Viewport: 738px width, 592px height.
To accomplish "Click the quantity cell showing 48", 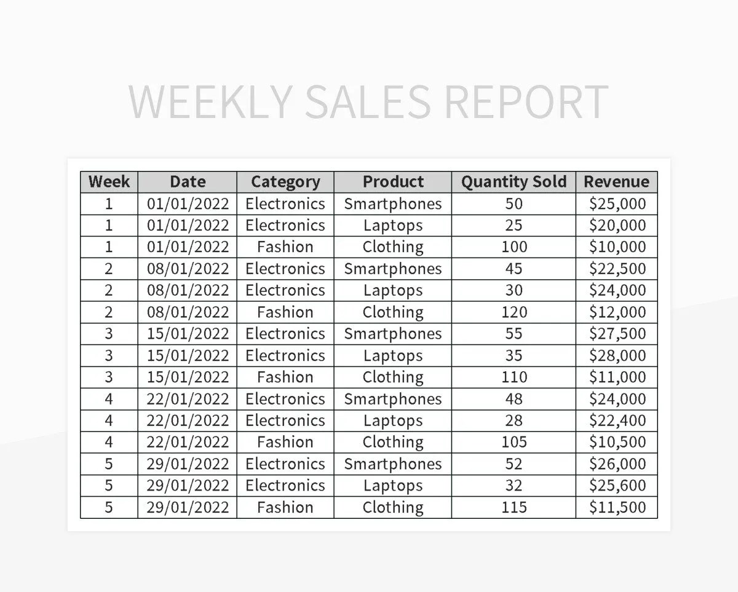I will (x=514, y=399).
